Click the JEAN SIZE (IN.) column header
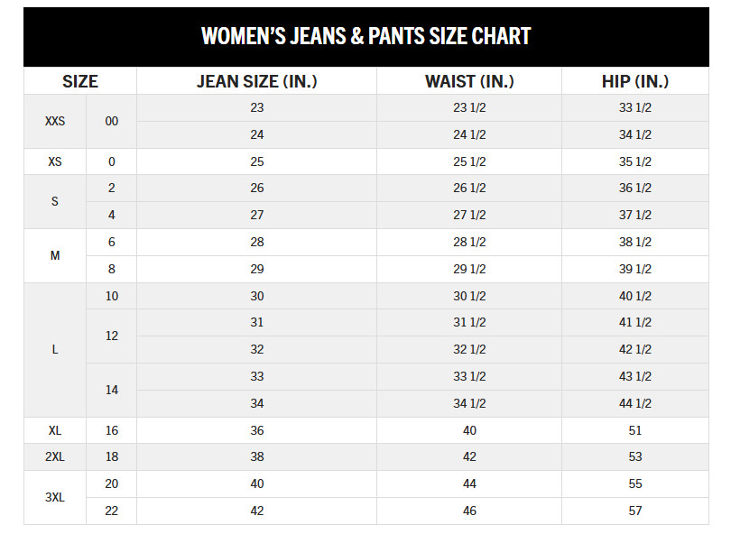The image size is (731, 534). (257, 81)
